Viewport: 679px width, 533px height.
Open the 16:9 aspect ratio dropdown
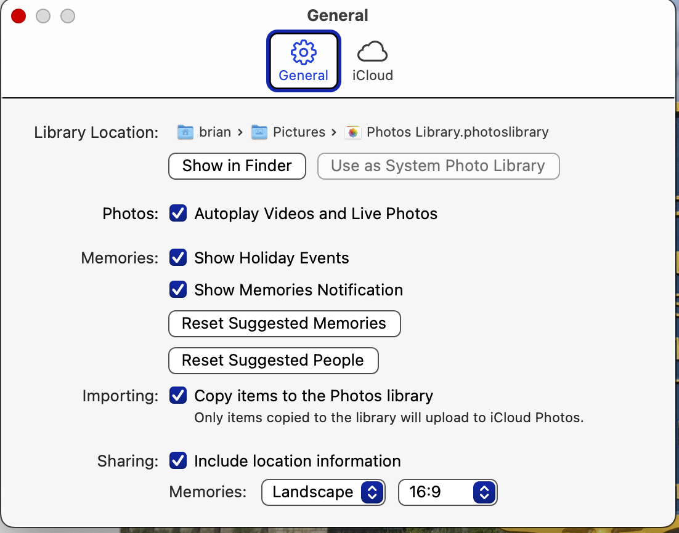[x=448, y=492]
